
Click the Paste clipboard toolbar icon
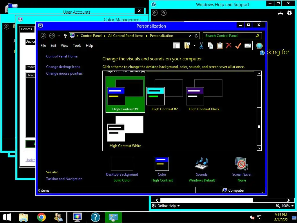coord(220,46)
